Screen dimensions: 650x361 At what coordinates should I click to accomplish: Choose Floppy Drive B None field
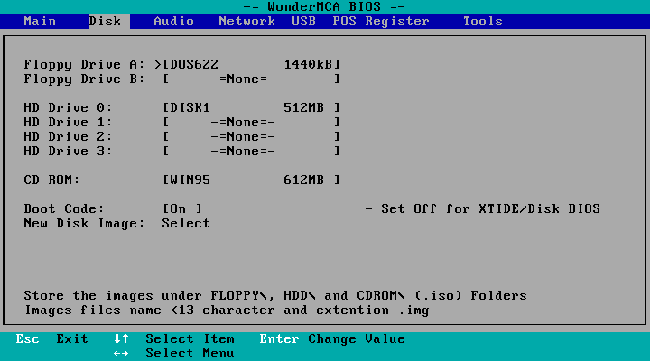(252, 79)
